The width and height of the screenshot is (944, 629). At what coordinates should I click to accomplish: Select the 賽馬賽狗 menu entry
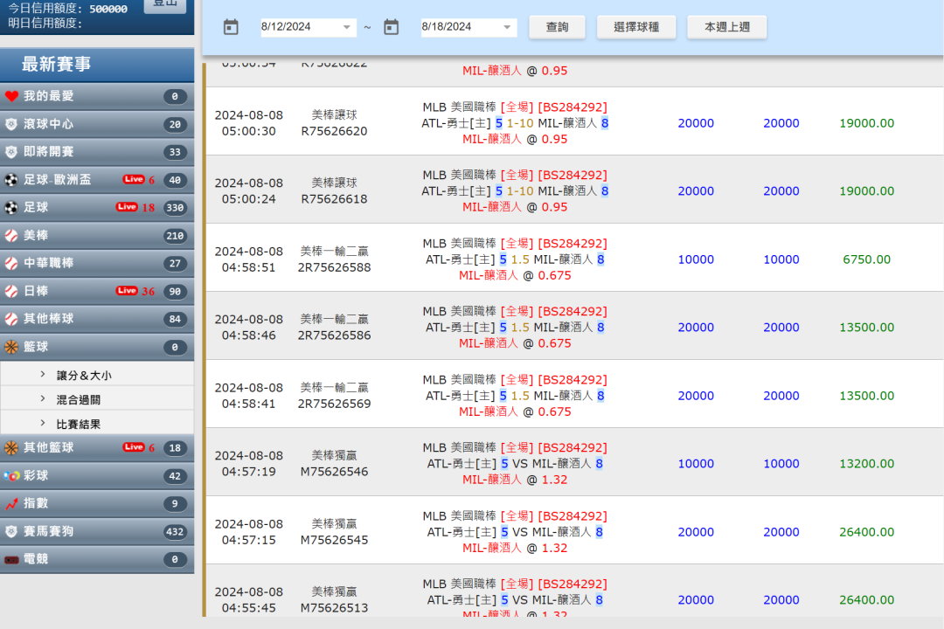point(49,532)
